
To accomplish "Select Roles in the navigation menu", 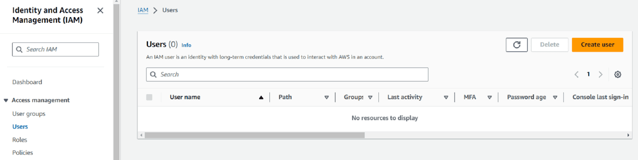I will point(20,140).
